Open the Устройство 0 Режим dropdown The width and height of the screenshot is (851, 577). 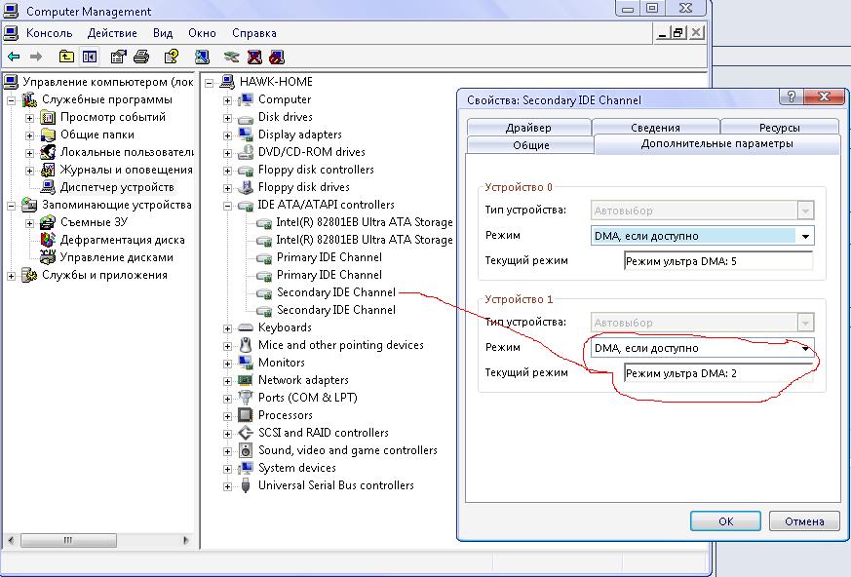(804, 236)
